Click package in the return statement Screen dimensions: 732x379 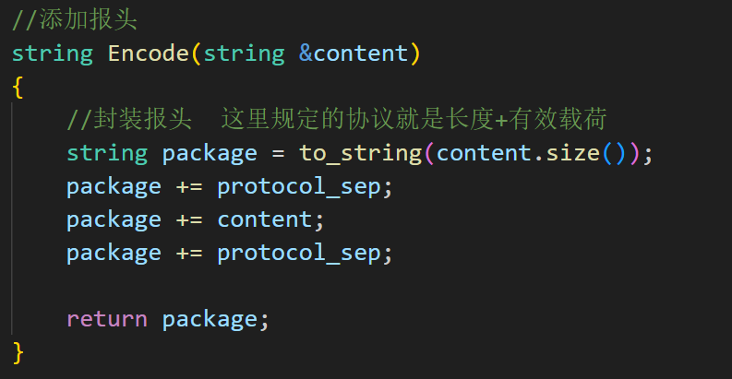pyautogui.click(x=210, y=319)
